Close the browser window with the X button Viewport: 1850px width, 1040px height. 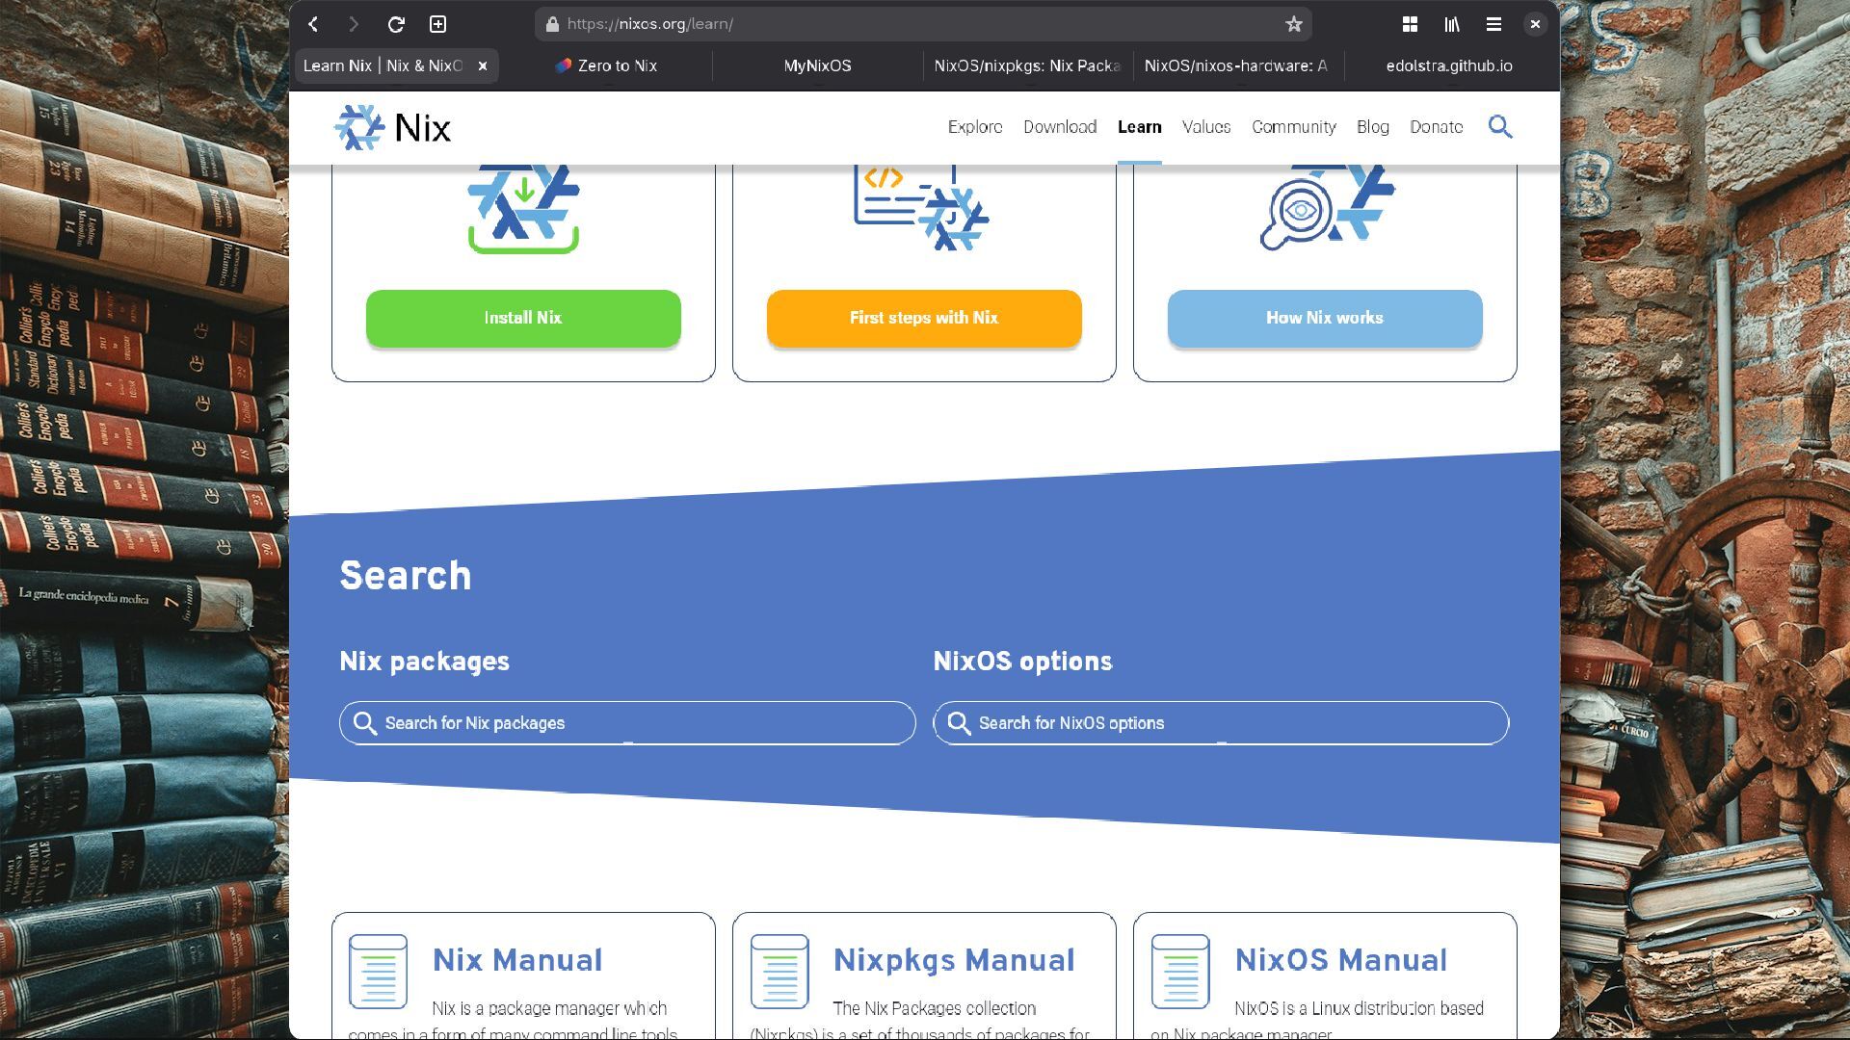pos(1535,24)
